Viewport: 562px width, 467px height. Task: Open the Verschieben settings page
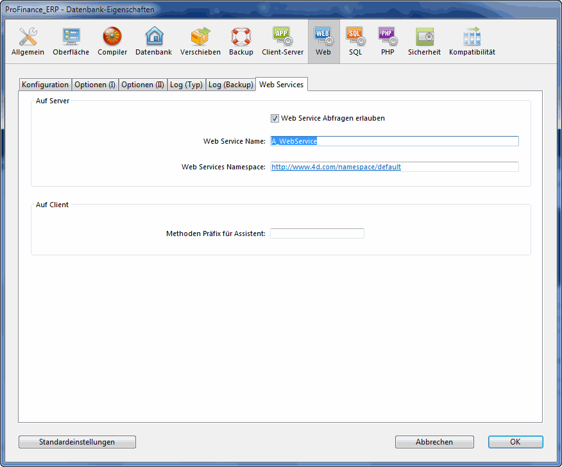200,41
